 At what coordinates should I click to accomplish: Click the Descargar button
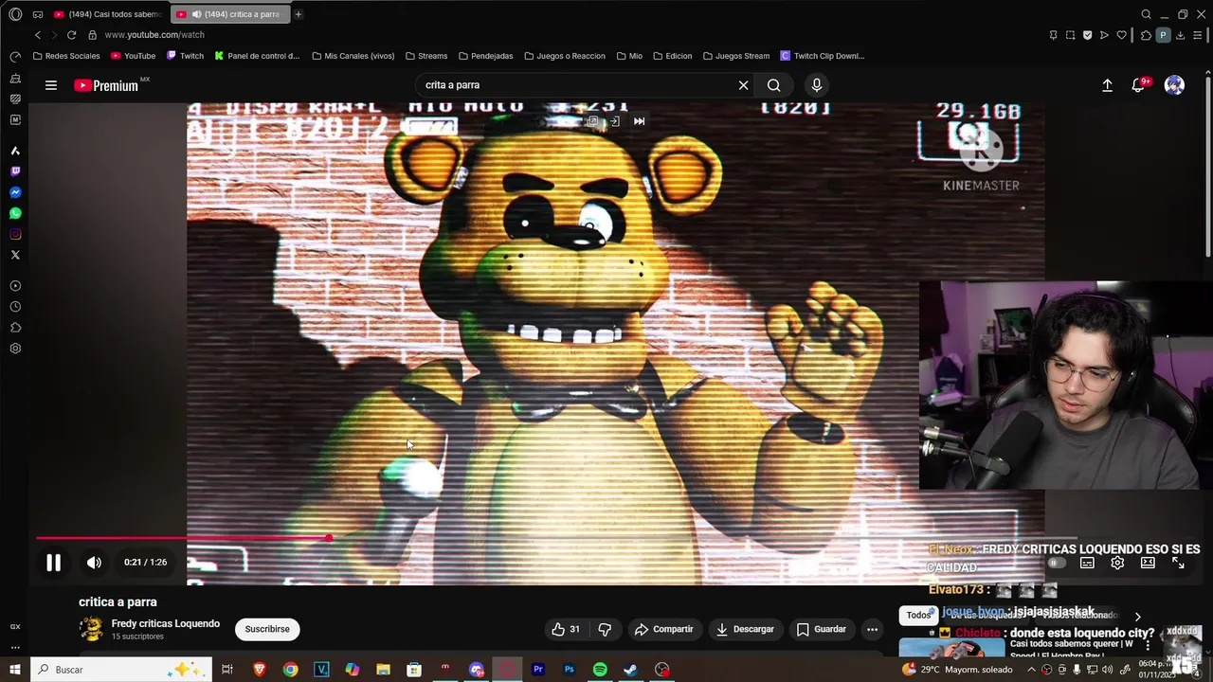[x=745, y=629]
